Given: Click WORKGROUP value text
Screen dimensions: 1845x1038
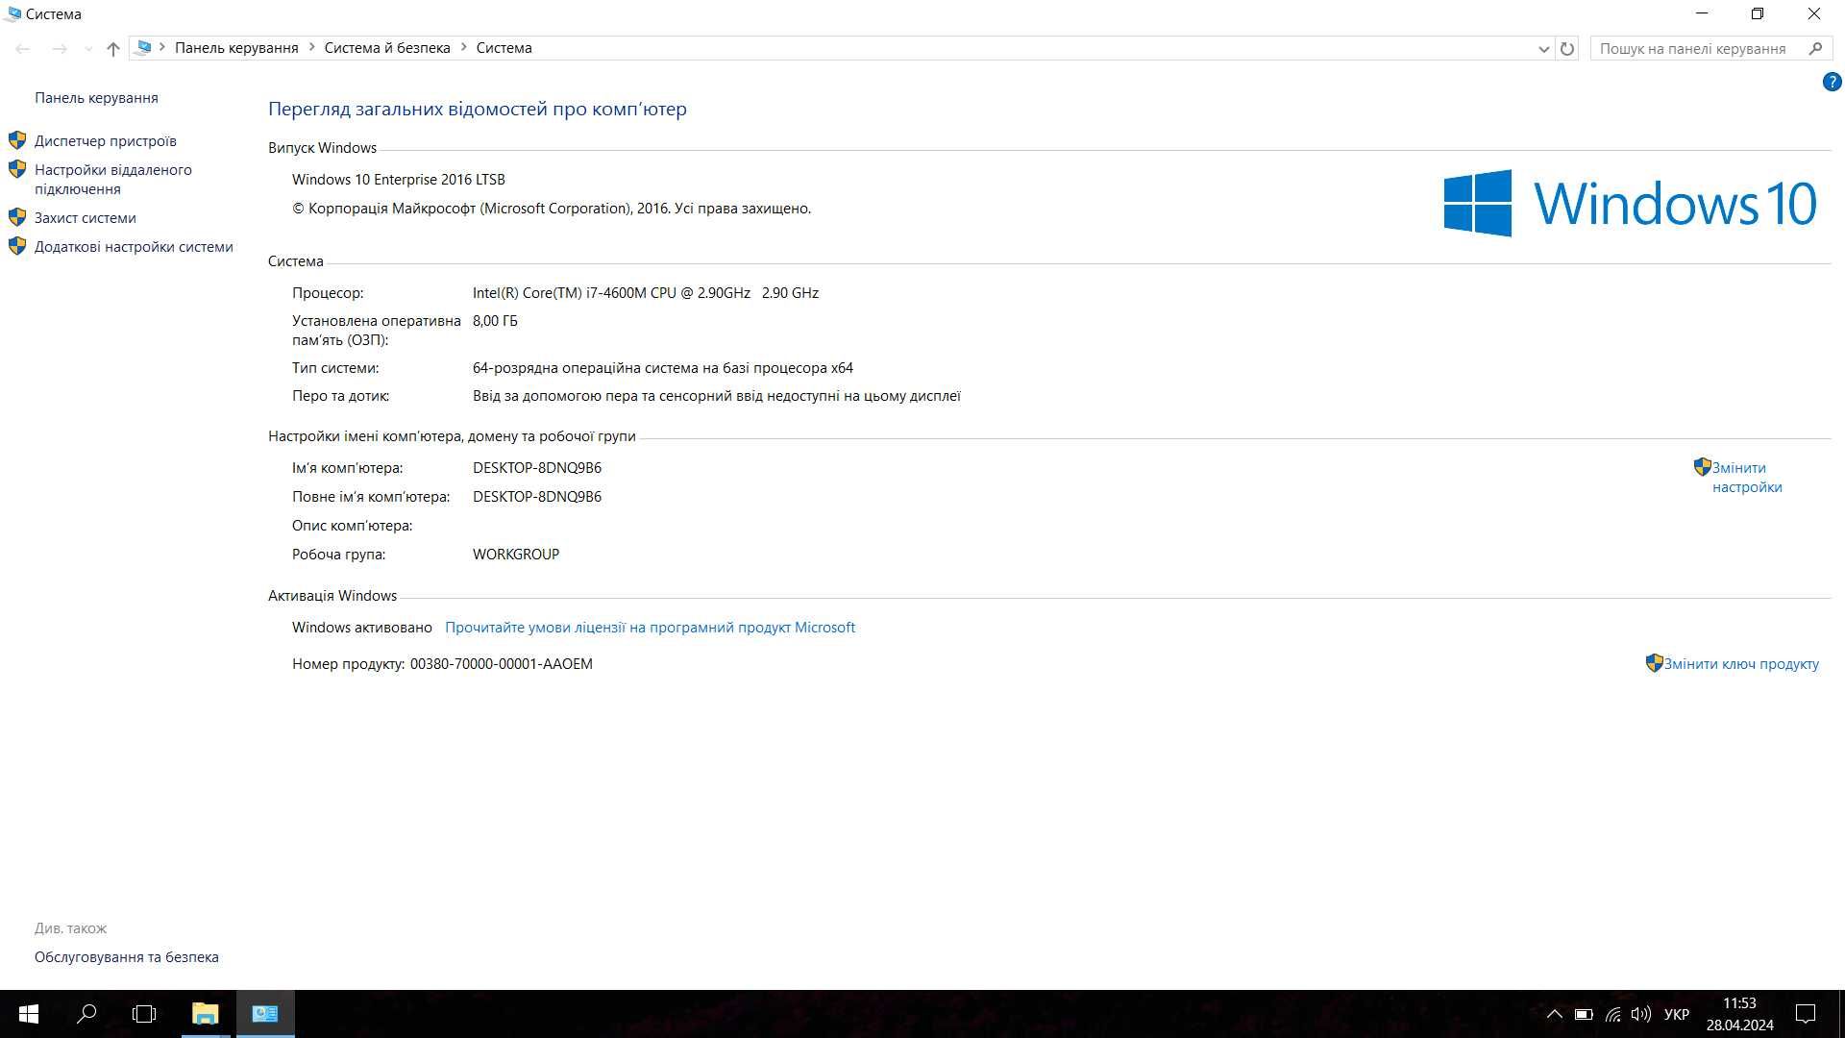Looking at the screenshot, I should (516, 555).
